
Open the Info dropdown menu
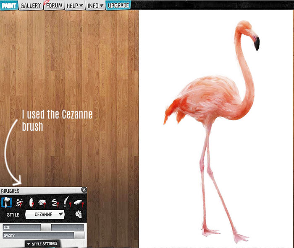click(95, 6)
